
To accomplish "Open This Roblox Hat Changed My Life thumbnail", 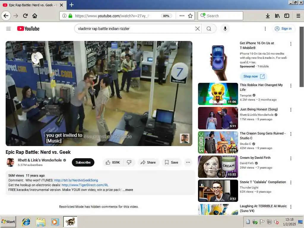I will (x=218, y=94).
